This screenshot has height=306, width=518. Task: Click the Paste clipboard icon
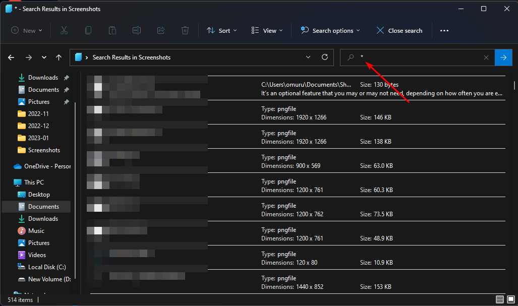point(112,31)
